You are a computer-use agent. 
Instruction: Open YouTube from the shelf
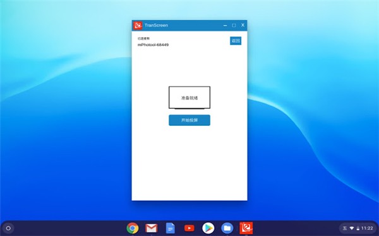coord(189,228)
